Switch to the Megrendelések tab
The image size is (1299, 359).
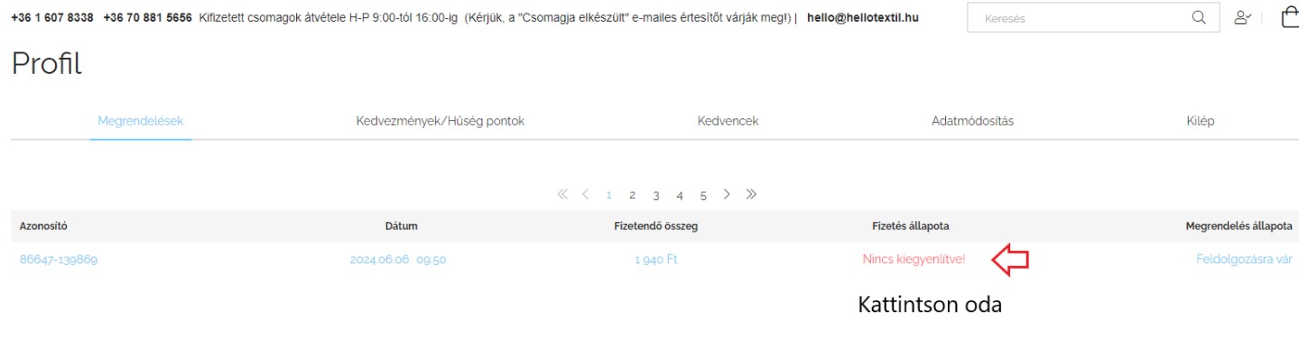coord(140,121)
